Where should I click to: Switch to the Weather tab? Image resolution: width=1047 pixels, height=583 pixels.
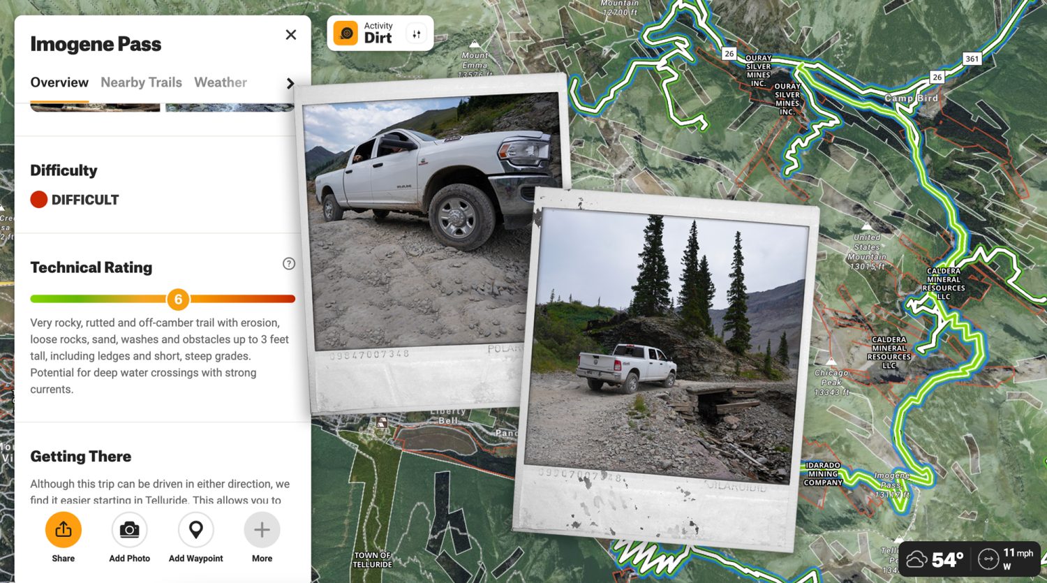point(221,82)
